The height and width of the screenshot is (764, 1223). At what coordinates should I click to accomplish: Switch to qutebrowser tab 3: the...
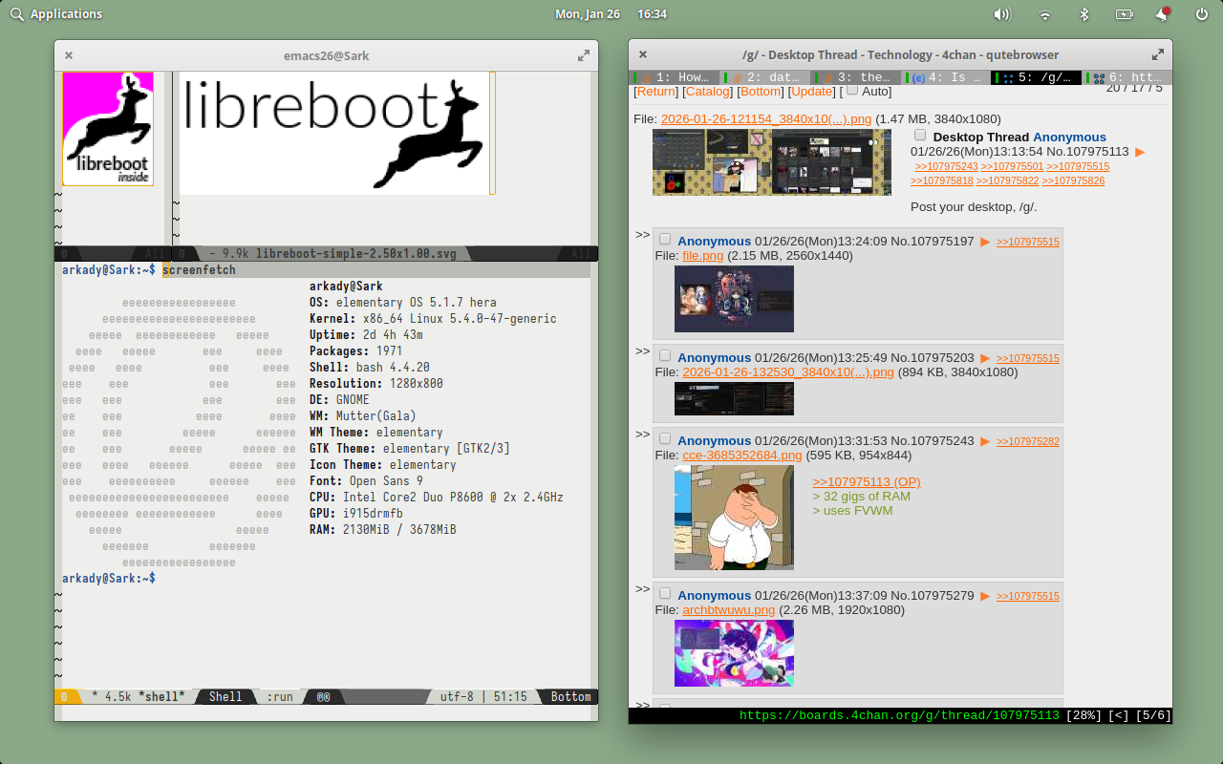tap(856, 77)
